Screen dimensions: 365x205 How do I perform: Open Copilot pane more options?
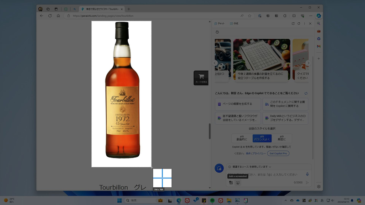304,24
